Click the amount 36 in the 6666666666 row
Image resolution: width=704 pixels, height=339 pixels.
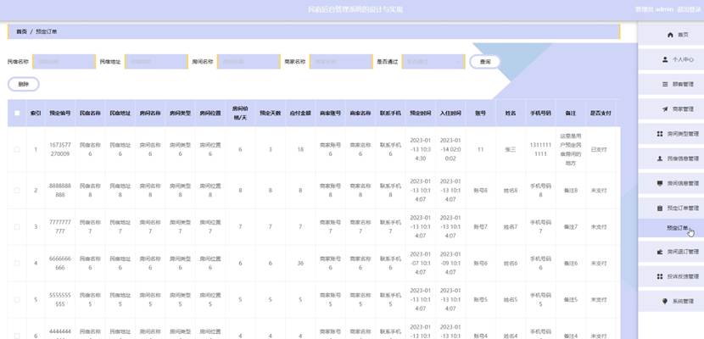click(300, 264)
